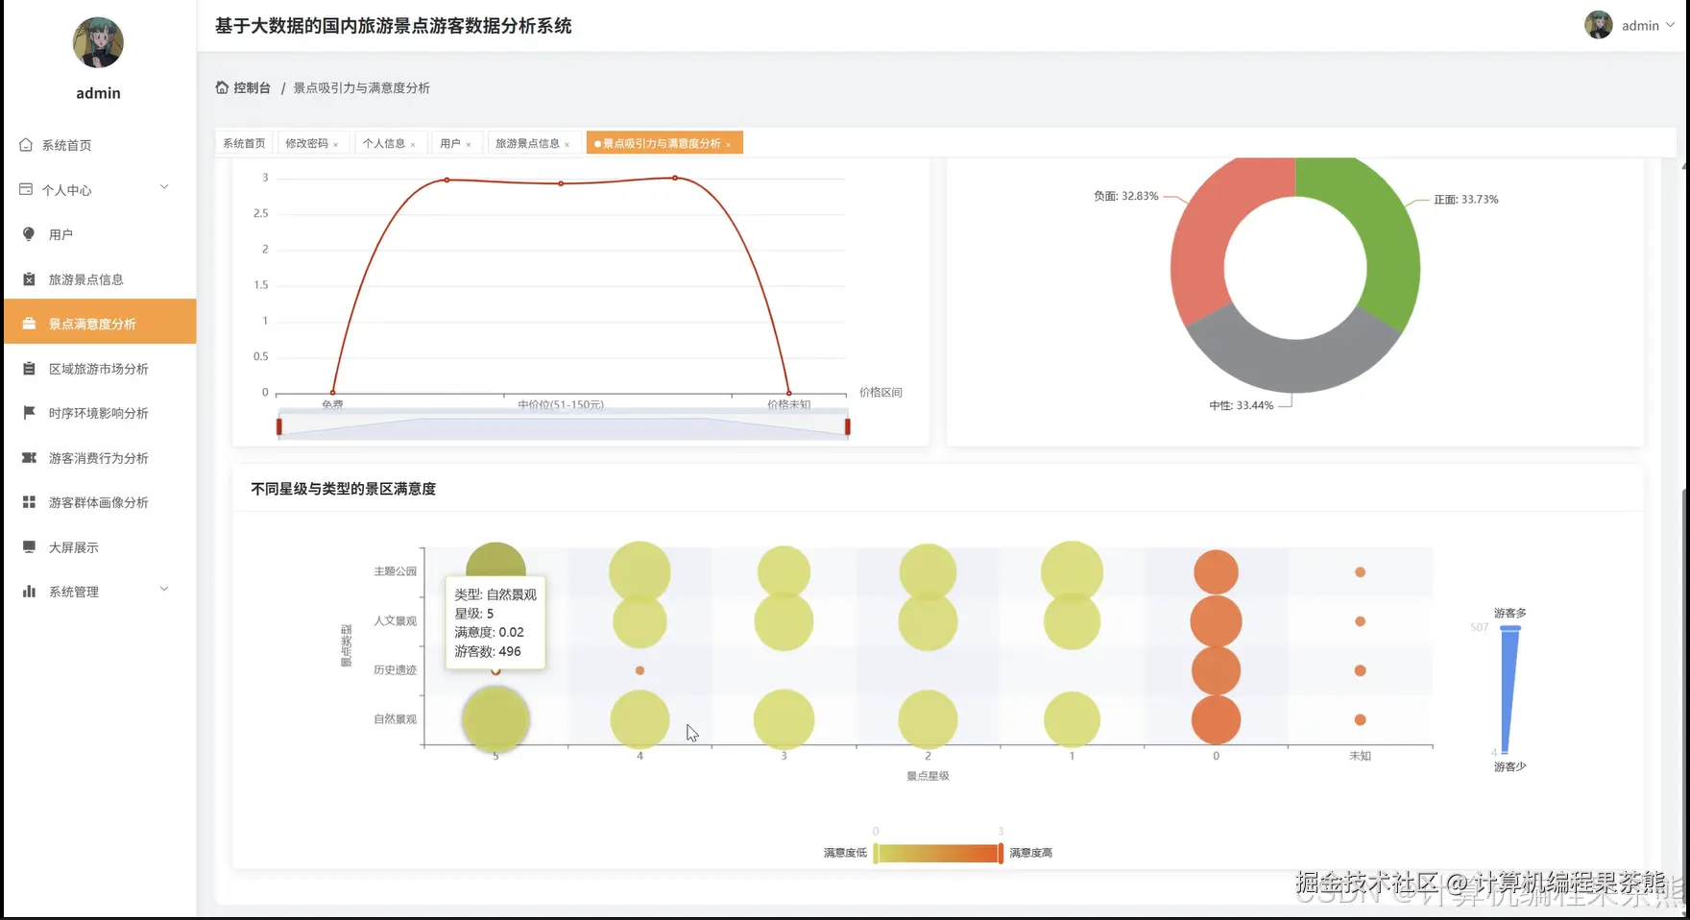Open 系统首页 via its house icon in sidebar
Screen dimensions: 1690x920
(x=26, y=145)
